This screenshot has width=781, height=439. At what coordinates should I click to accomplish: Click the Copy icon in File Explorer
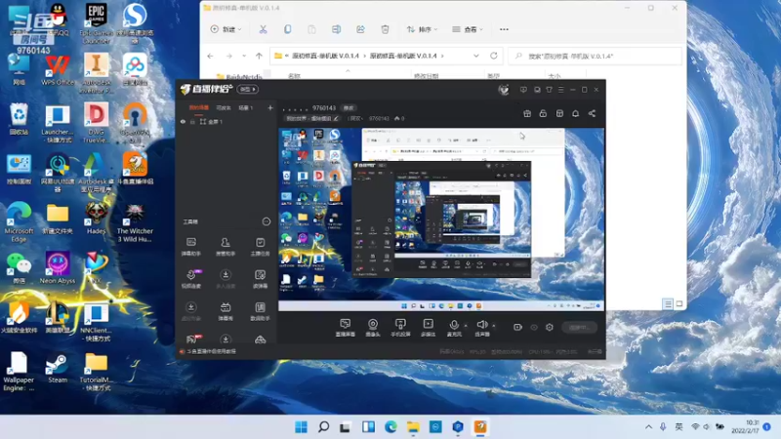click(287, 29)
